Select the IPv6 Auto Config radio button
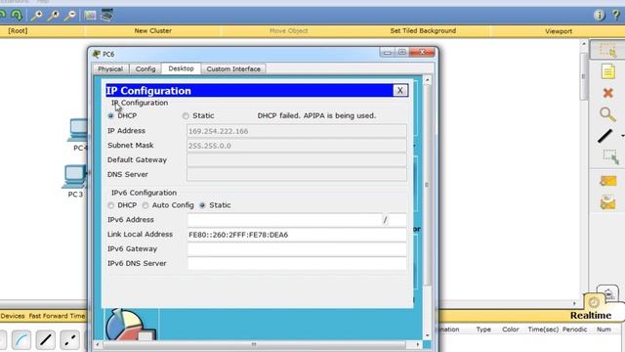Image resolution: width=625 pixels, height=352 pixels. (x=146, y=205)
